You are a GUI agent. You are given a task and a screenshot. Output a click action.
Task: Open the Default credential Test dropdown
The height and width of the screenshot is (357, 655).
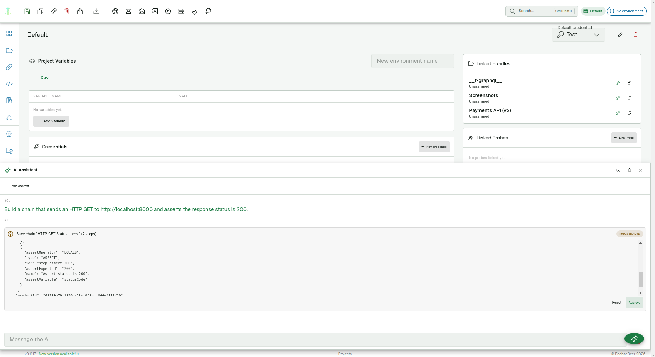coord(578,35)
